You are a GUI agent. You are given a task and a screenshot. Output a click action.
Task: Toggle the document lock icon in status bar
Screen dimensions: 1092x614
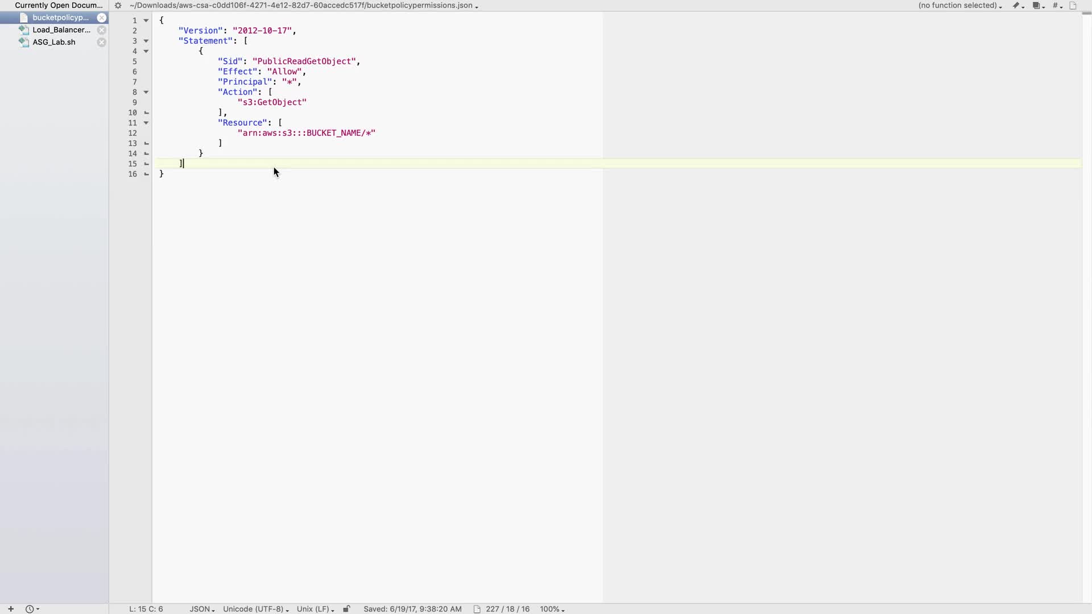(x=346, y=609)
